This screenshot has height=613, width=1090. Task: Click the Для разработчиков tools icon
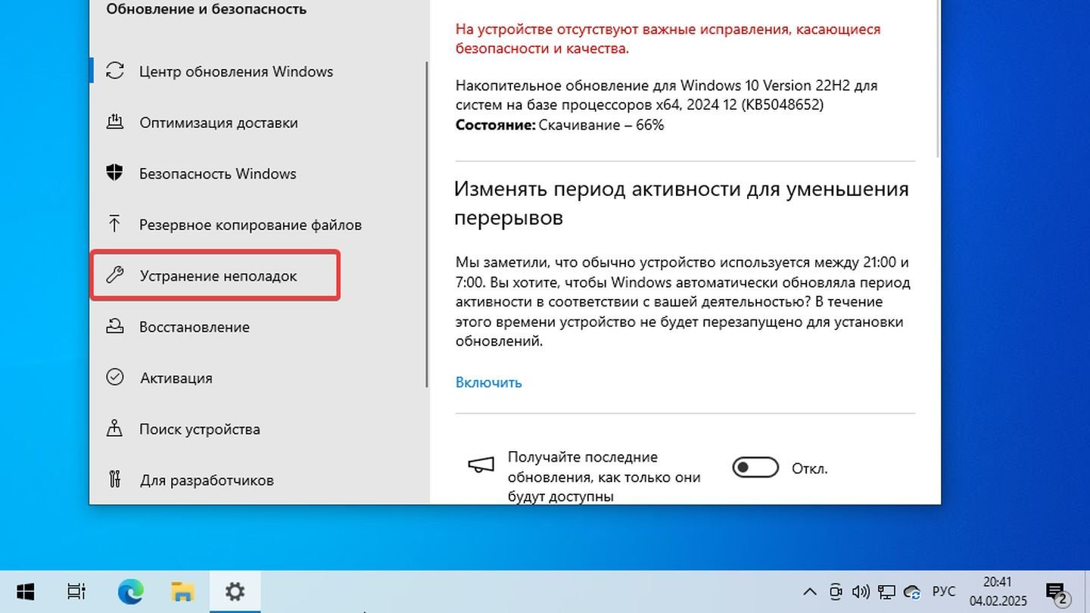(x=114, y=479)
